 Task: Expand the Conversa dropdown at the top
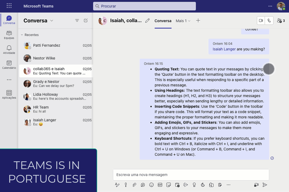pyautogui.click(x=52, y=20)
